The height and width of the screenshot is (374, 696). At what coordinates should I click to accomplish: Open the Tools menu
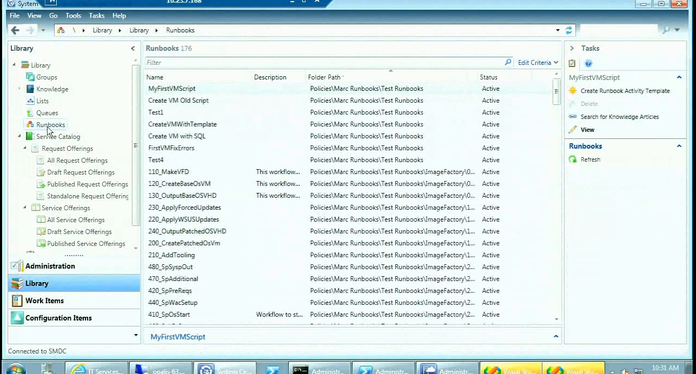click(x=74, y=16)
